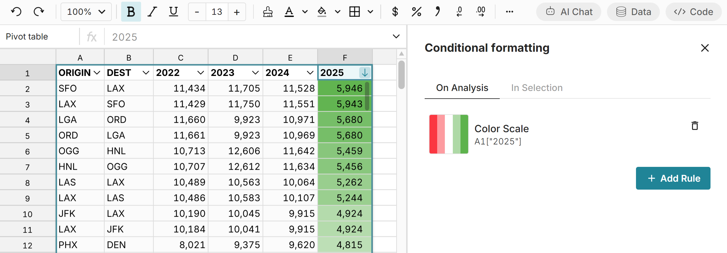727x253 pixels.
Task: Select column A header
Action: point(80,57)
